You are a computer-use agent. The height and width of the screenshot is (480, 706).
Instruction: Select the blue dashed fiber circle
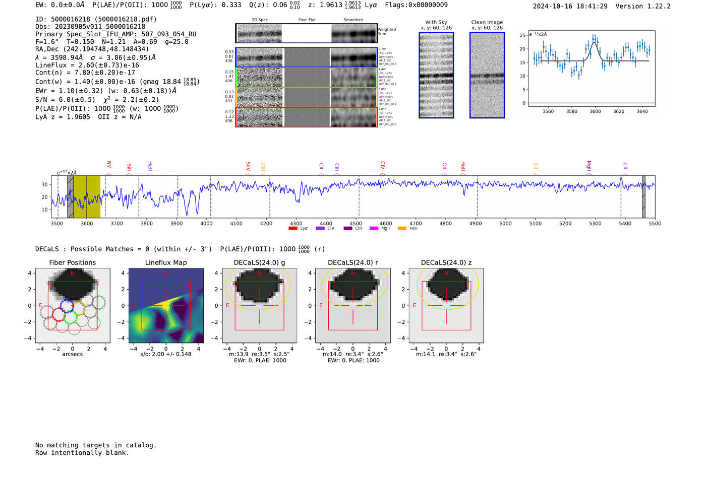[x=67, y=306]
